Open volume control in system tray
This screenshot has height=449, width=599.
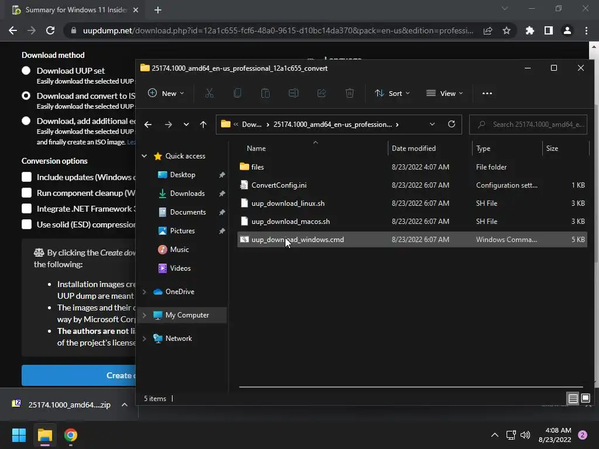tap(525, 435)
